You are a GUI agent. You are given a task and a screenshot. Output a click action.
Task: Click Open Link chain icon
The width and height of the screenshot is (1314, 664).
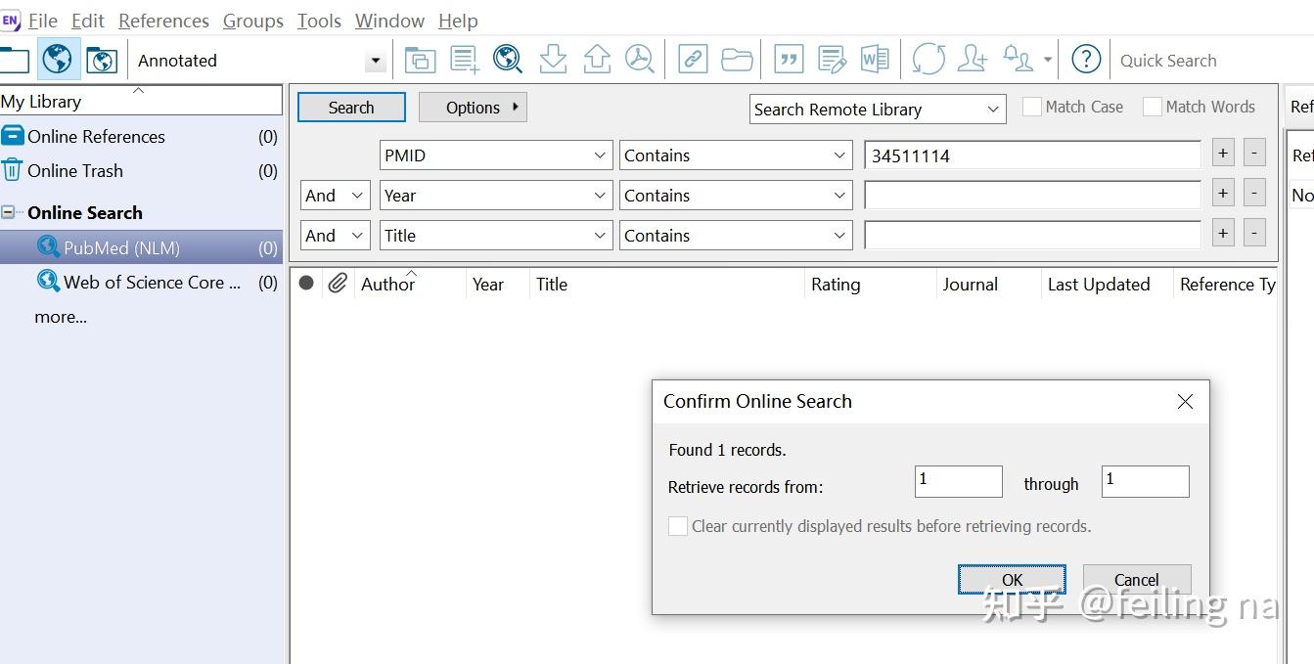coord(693,60)
